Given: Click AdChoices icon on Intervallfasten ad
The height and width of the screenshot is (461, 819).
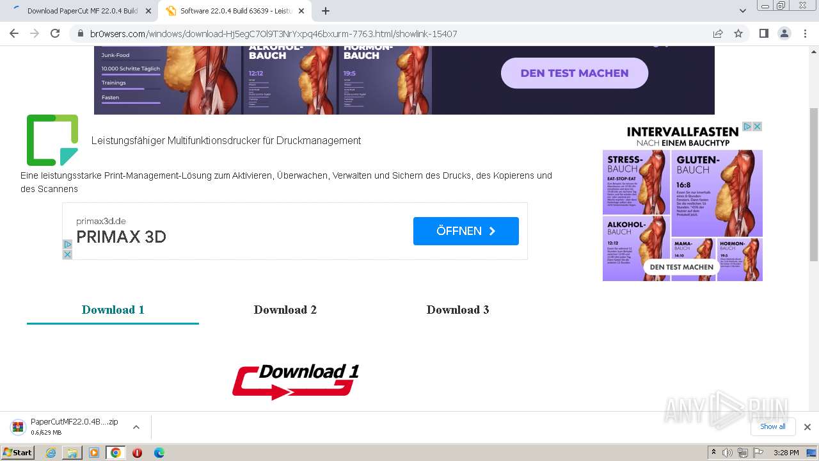Looking at the screenshot, I should (747, 126).
